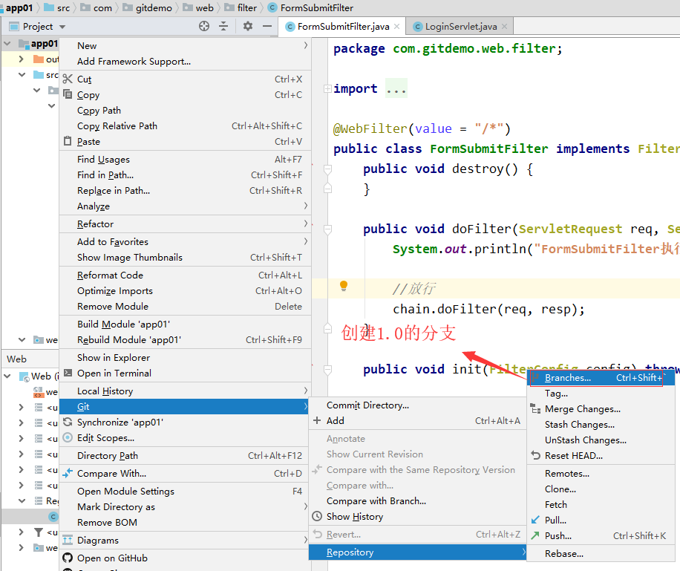Choose Copy Relative Path
Screen dimensions: 680x571
coord(185,125)
